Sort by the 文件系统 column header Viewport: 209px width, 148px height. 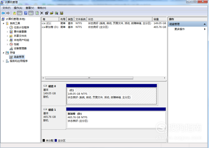81,19
